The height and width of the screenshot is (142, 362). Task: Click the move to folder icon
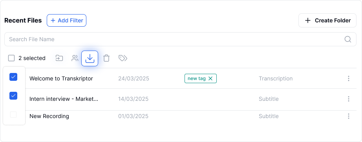(x=59, y=58)
